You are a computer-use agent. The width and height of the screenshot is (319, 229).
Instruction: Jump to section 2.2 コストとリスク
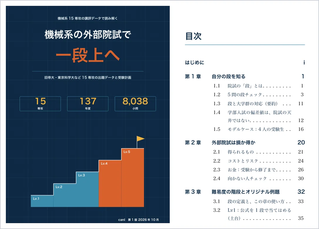point(258,161)
